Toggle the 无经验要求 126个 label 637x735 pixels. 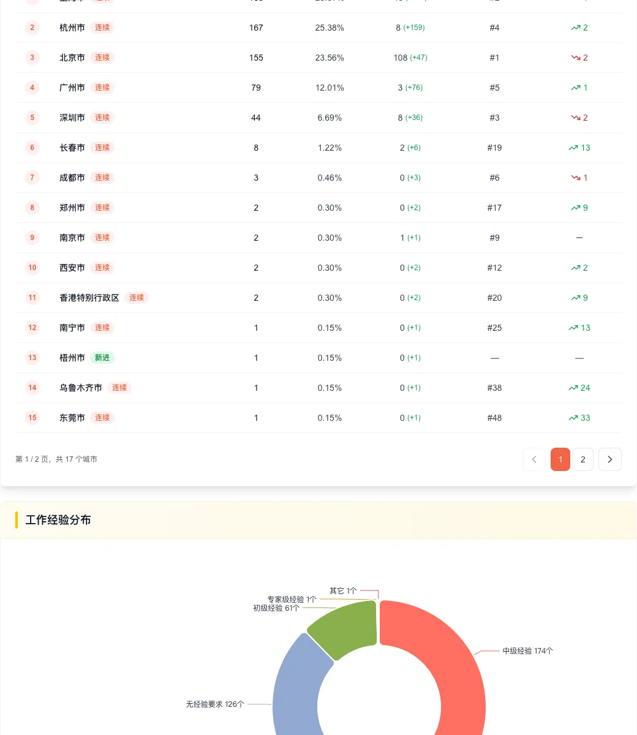(214, 704)
